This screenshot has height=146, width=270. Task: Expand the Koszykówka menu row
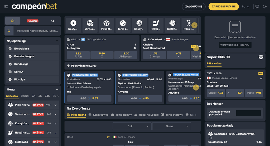55,123
